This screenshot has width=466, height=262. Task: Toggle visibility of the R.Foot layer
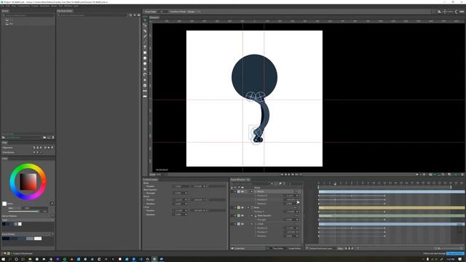(242, 191)
